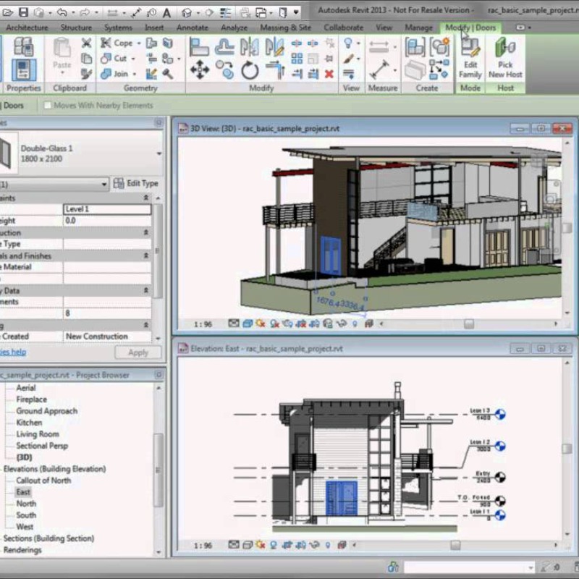Viewport: 579px width, 579px height.
Task: Select the Move tool in Modify panel
Action: 200,69
